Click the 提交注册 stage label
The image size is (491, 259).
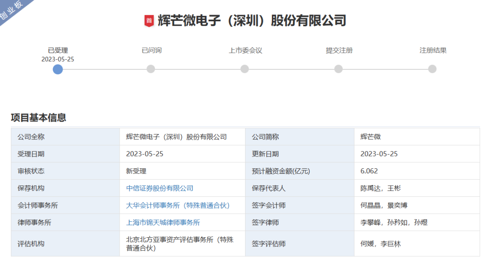click(339, 51)
